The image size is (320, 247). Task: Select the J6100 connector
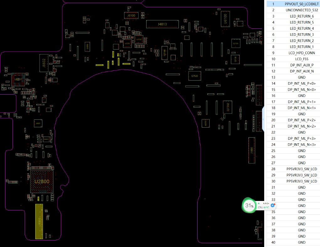pos(131,15)
